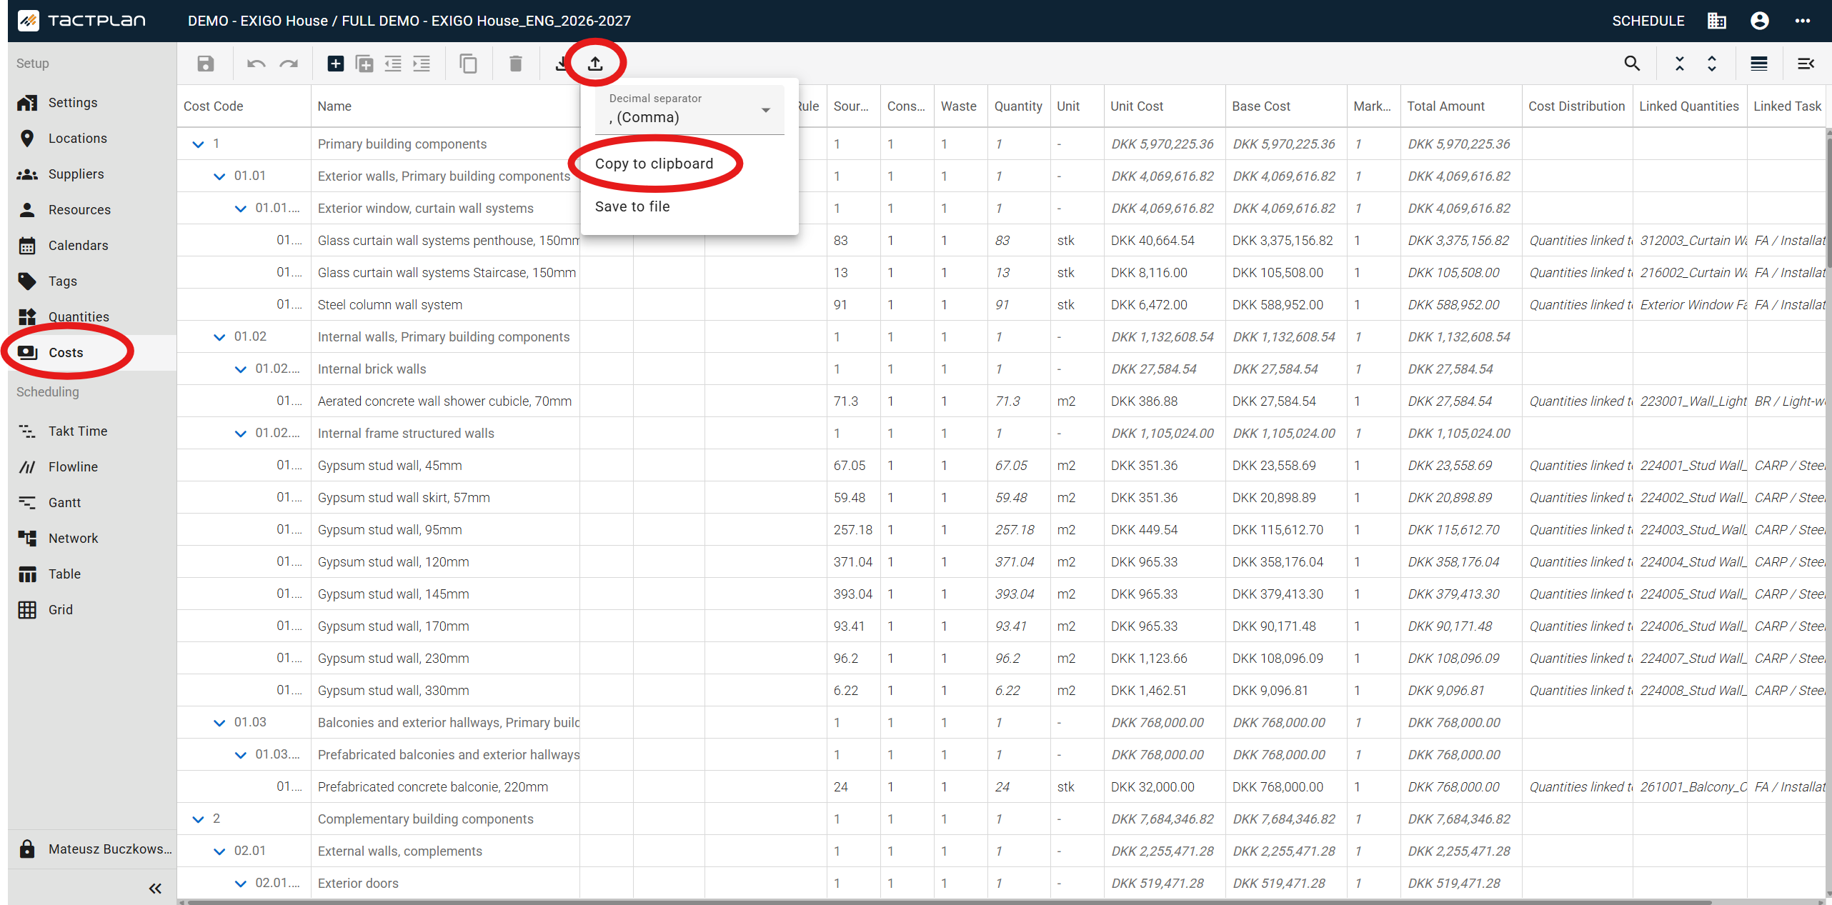
Task: Open the projects building icon
Action: tap(1717, 21)
